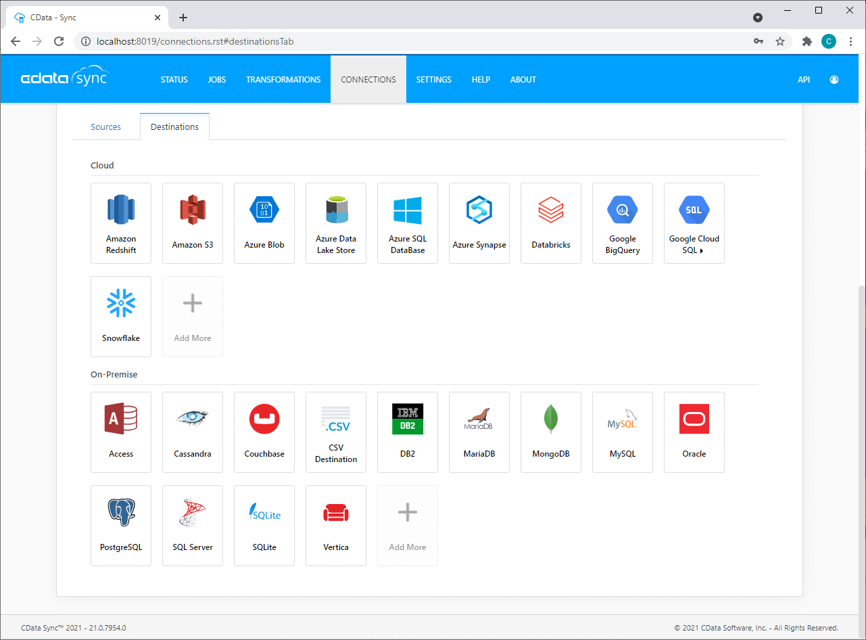Select Google BigQuery destination icon

point(622,210)
